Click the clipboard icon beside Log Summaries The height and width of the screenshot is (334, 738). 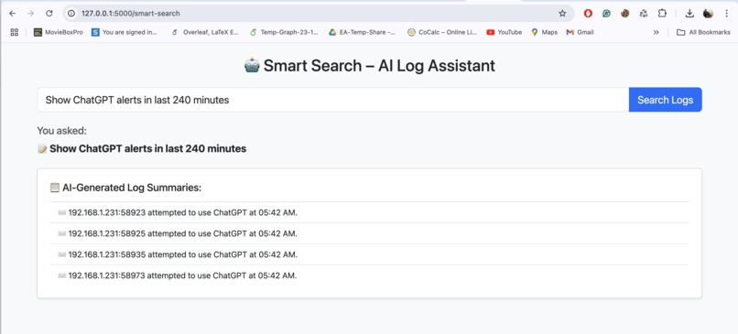coord(55,188)
